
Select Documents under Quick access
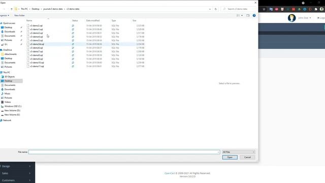(10, 36)
